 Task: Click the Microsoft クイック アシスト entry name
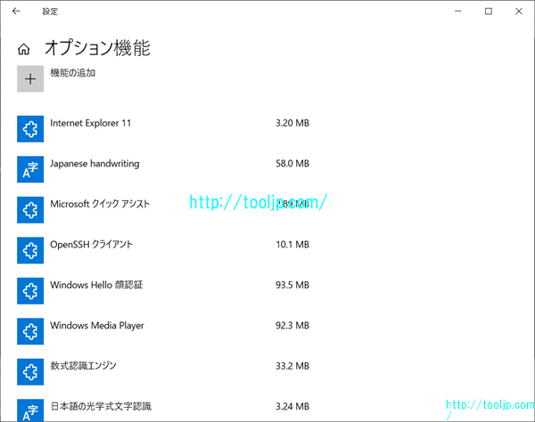pos(100,204)
